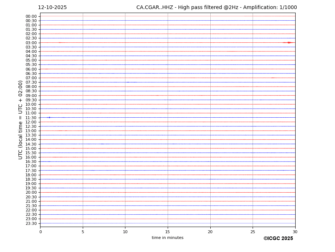
Task: Click the x-axis tick label 10
Action: (125, 232)
